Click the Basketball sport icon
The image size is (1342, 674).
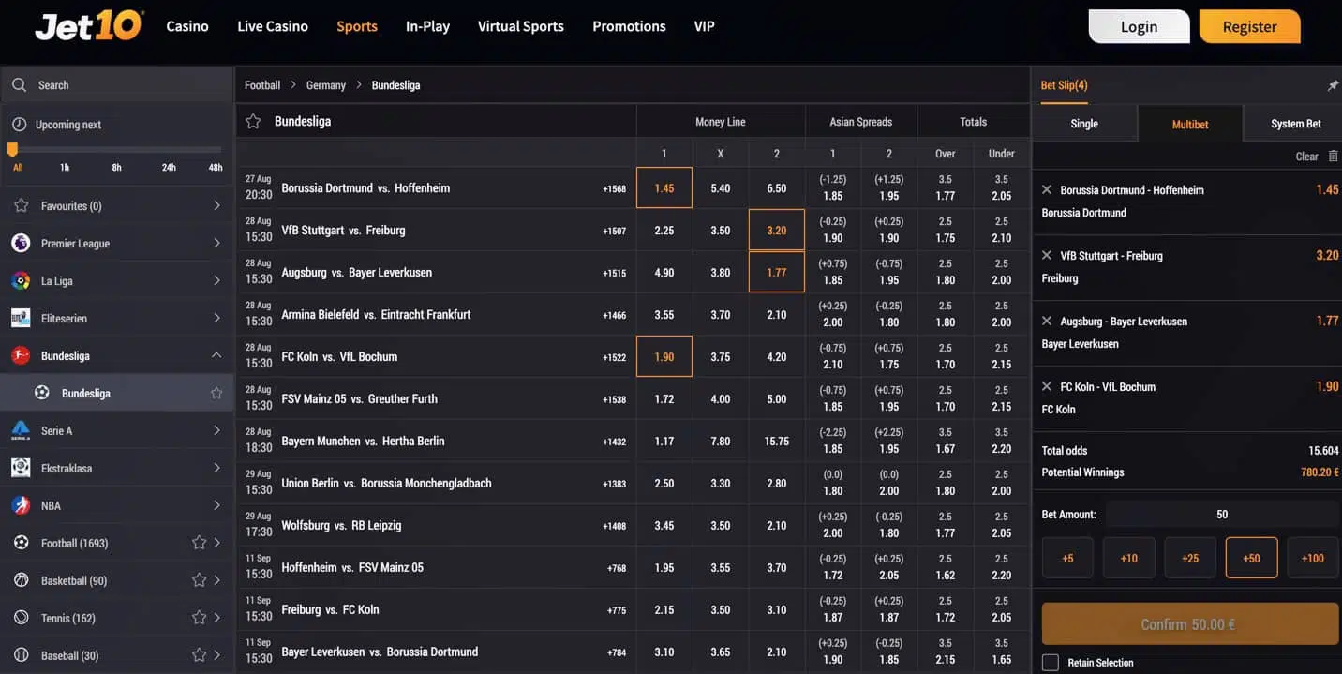pos(21,580)
